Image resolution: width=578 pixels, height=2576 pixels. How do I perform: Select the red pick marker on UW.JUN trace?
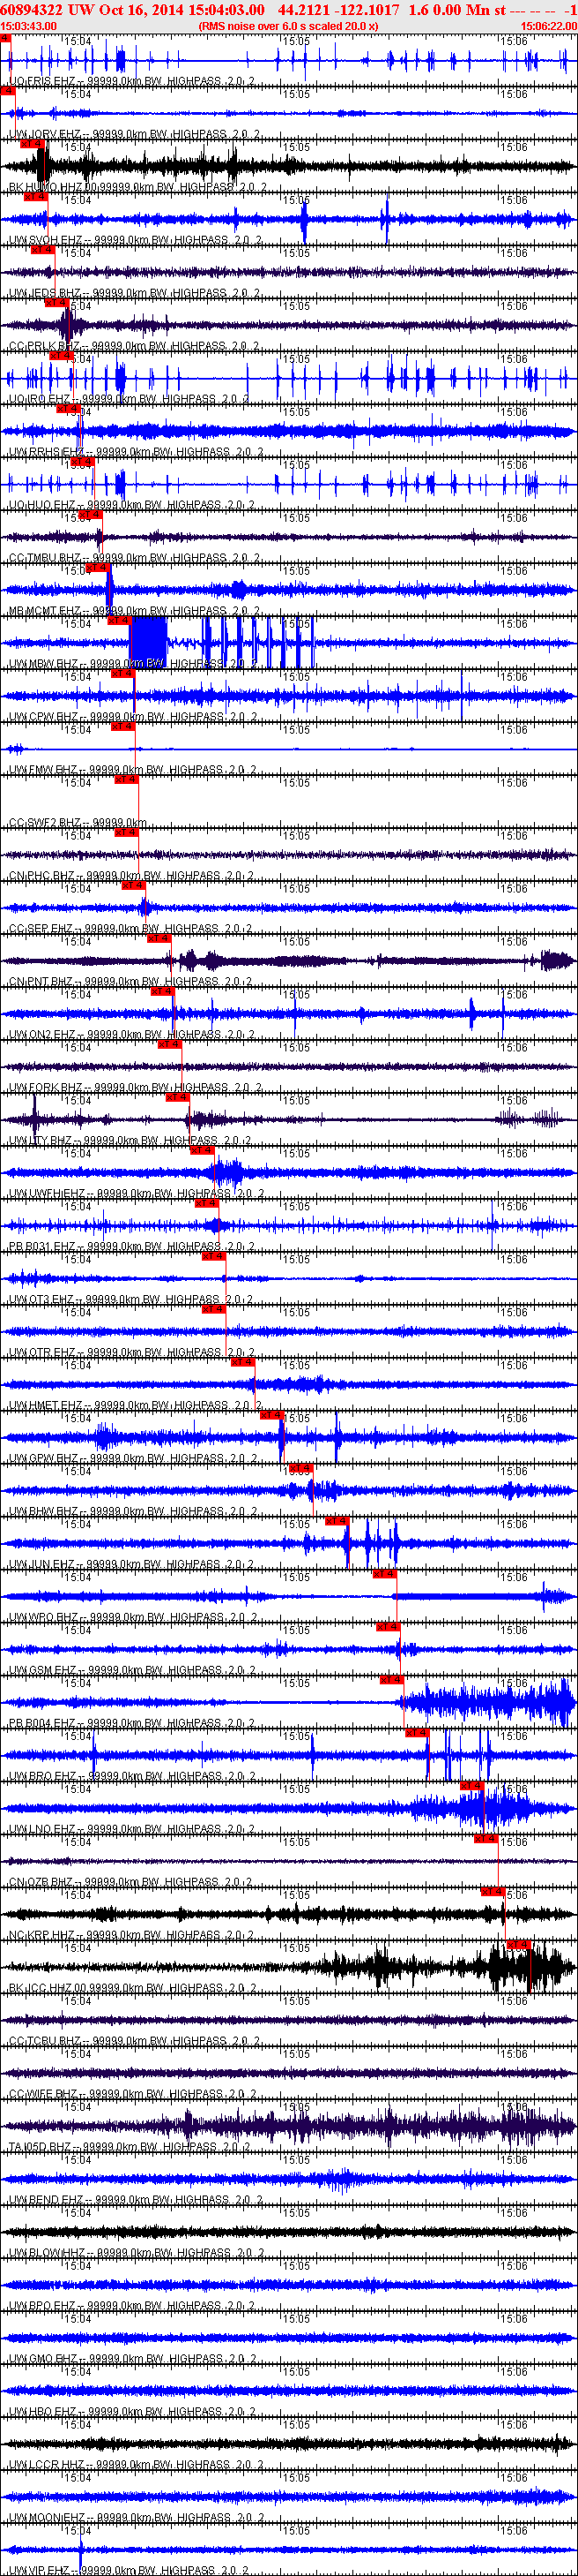click(337, 1522)
